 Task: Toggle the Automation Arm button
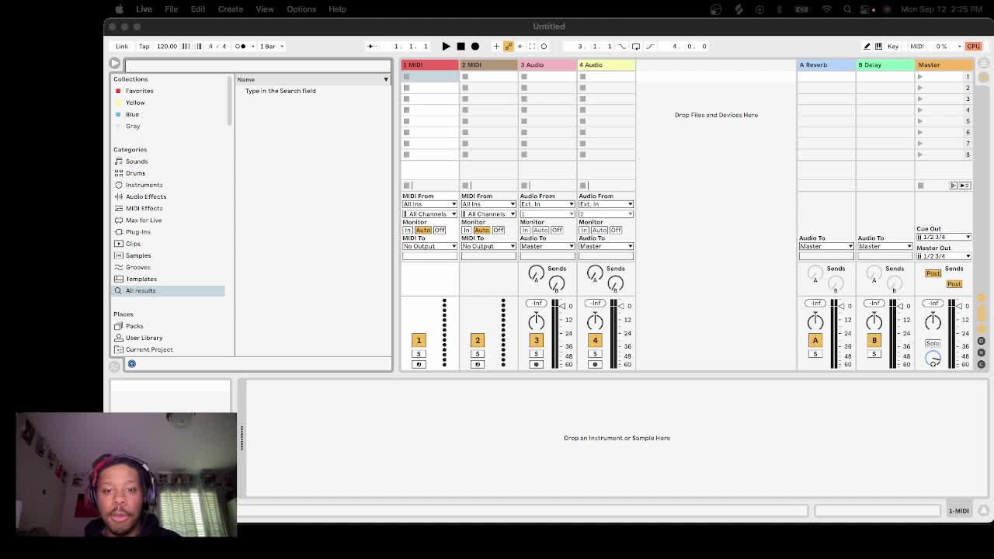[x=509, y=46]
